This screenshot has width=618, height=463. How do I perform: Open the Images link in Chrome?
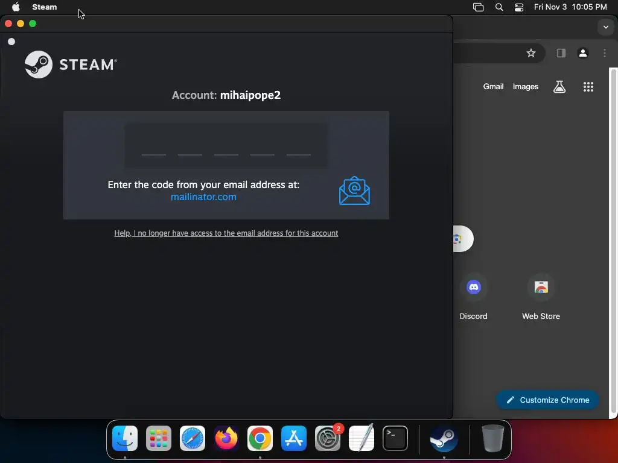[526, 87]
